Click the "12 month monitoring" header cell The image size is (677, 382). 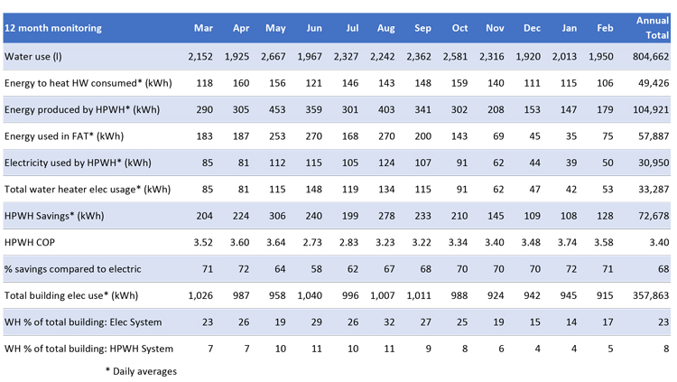tap(54, 28)
